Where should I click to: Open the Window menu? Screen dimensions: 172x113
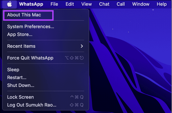click(141, 4)
